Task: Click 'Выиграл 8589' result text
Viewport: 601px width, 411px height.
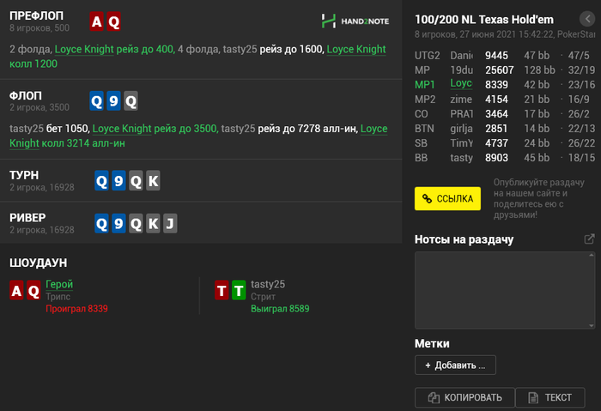Action: (280, 309)
